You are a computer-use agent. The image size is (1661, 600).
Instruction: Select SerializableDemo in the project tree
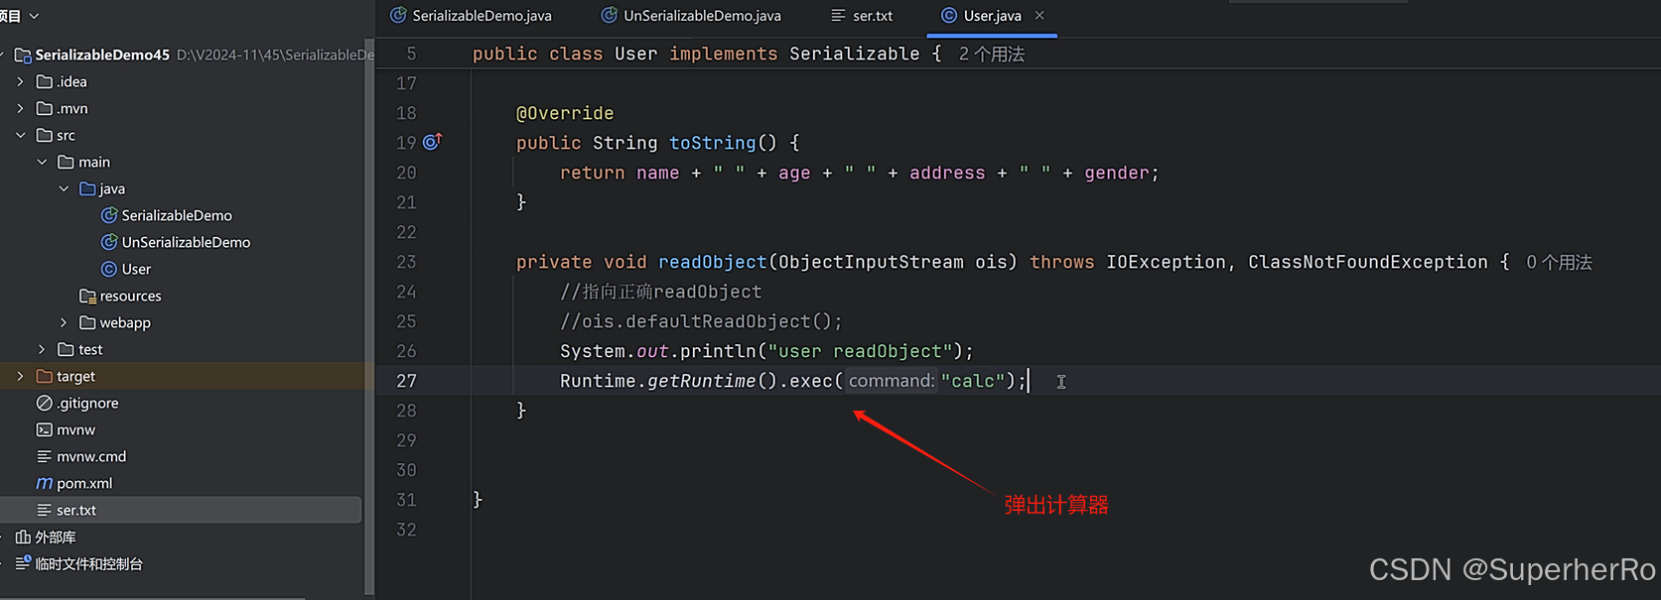coord(177,215)
